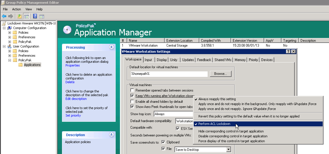This screenshot has height=154, width=329.
Task: Enable Remember opened tabs between sessions
Action: (x=132, y=90)
